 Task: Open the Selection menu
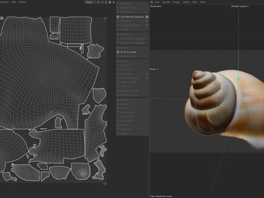pyautogui.click(x=4, y=2)
